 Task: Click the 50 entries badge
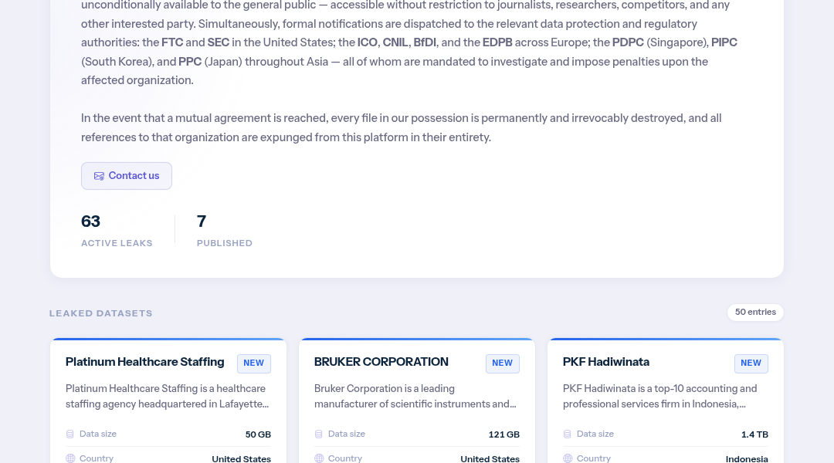tap(755, 312)
